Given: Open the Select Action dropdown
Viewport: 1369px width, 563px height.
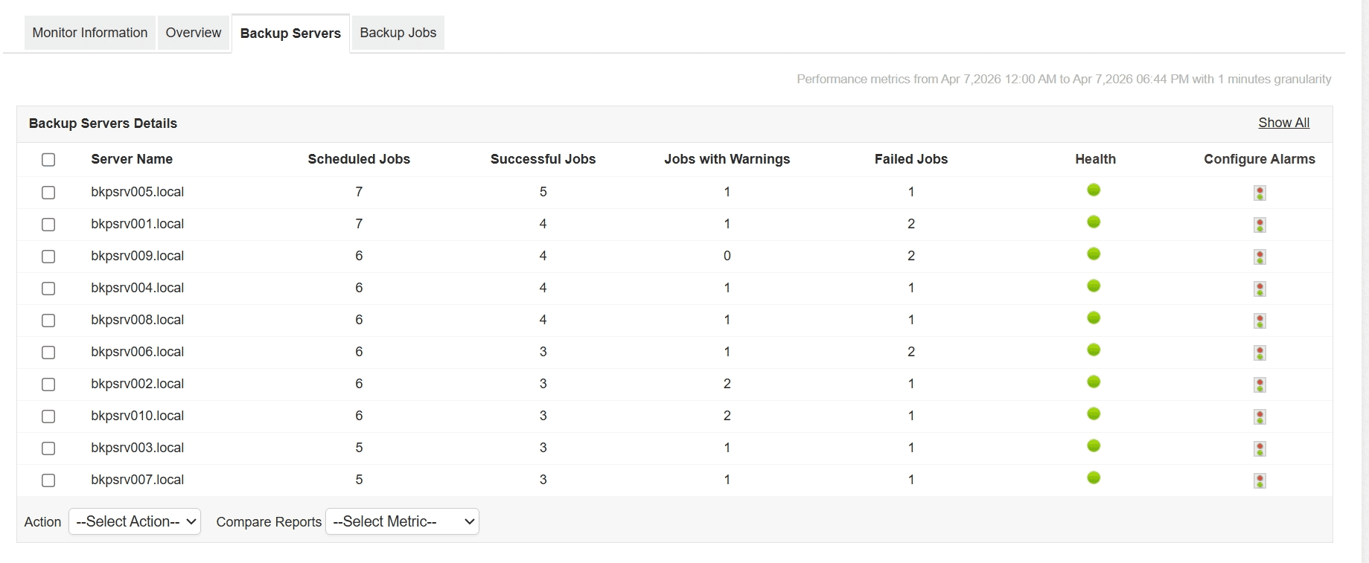Looking at the screenshot, I should tap(135, 521).
